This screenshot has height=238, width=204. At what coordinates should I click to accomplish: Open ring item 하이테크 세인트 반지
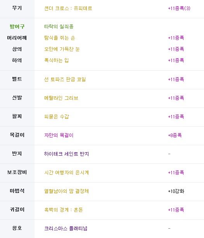66,154
